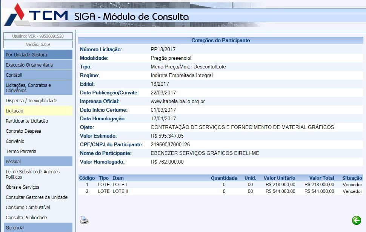
Task: Select the highlighted Licitação menu item
Action: [x=14, y=111]
